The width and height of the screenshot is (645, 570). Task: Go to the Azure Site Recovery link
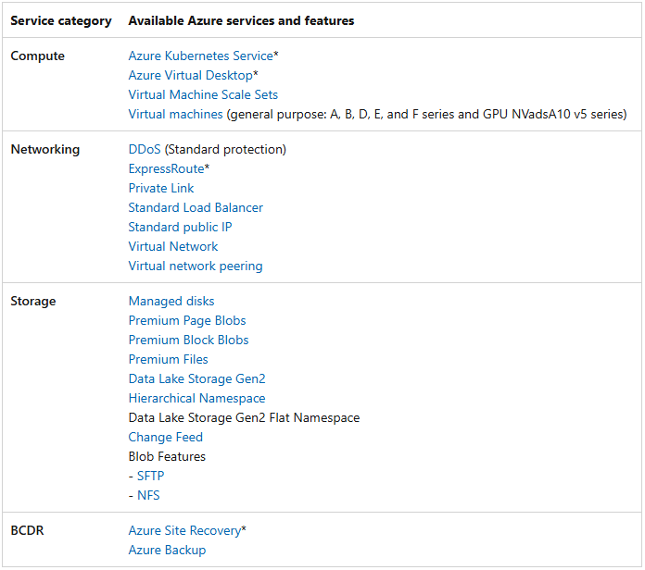184,530
